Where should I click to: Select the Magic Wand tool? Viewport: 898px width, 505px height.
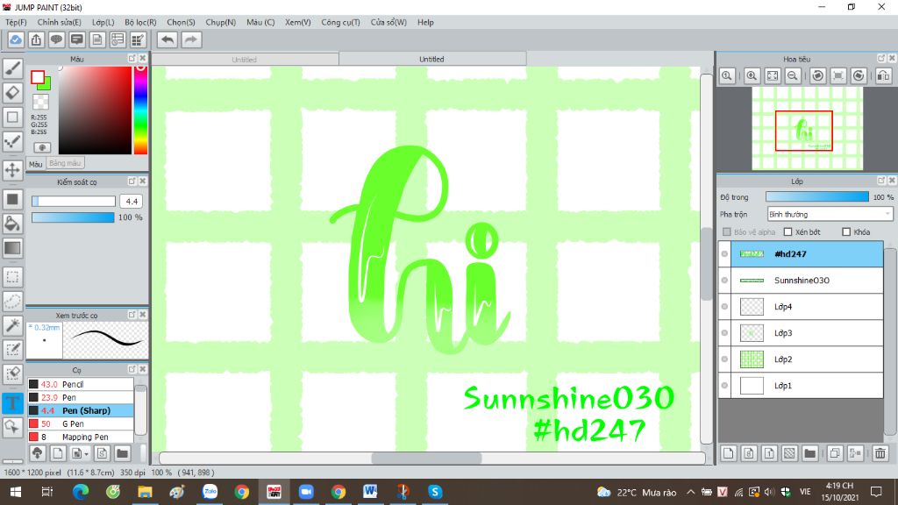[x=12, y=325]
